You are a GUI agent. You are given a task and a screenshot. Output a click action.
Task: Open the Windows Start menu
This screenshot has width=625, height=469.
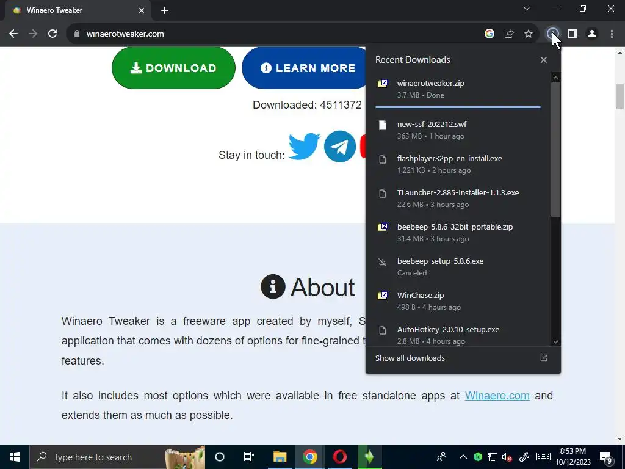[15, 457]
